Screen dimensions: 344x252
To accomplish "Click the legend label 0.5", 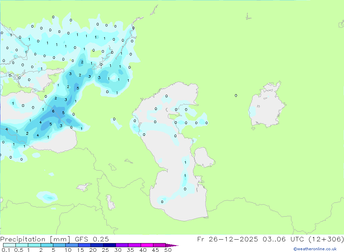I will point(19,250).
